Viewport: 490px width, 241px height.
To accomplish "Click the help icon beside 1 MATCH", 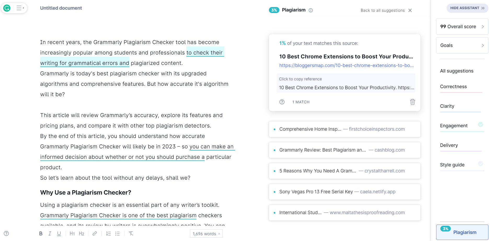I will [x=282, y=102].
